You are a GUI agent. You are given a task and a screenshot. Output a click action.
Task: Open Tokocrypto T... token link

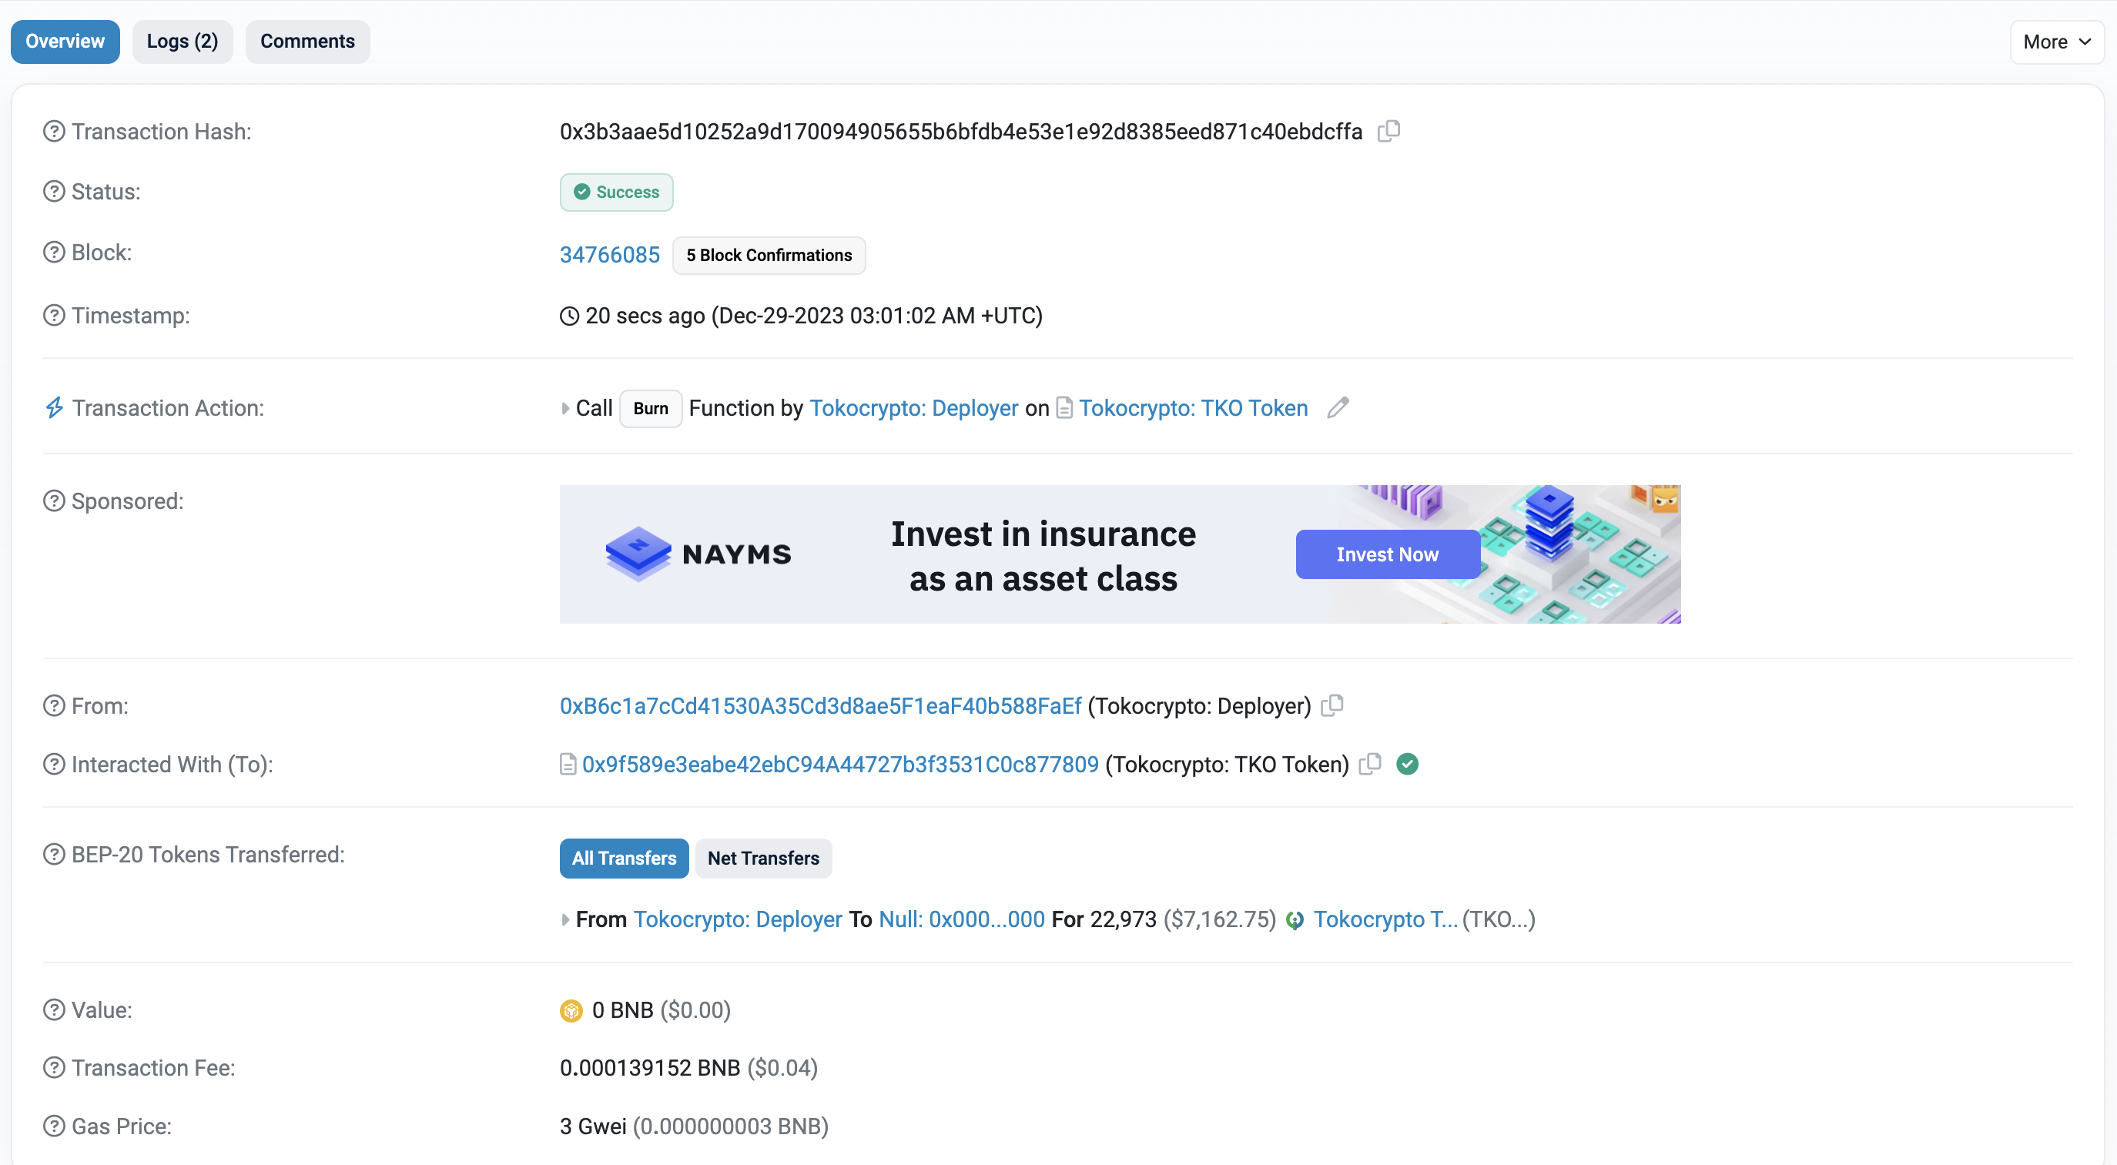point(1385,919)
